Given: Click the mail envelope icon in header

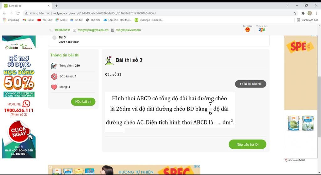Looking at the screenshot, I should [75, 30].
